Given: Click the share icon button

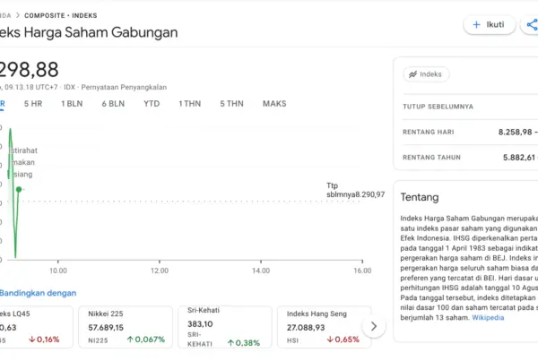Looking at the screenshot, I should pyautogui.click(x=532, y=25).
